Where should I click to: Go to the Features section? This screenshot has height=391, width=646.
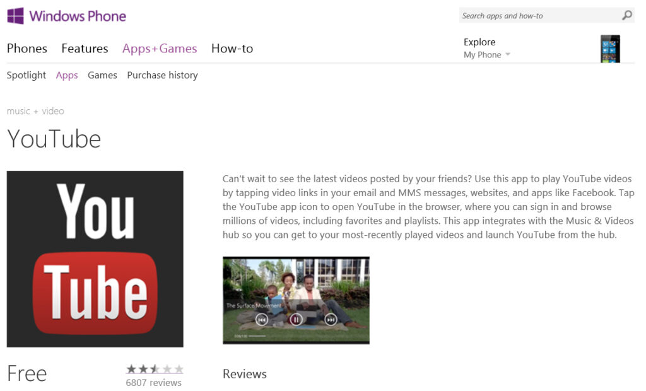(85, 49)
